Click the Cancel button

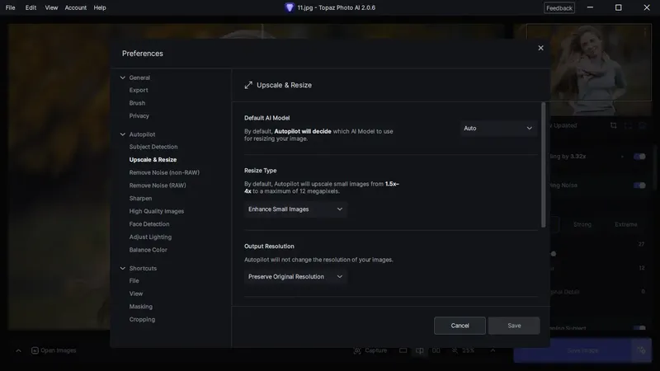click(x=460, y=326)
